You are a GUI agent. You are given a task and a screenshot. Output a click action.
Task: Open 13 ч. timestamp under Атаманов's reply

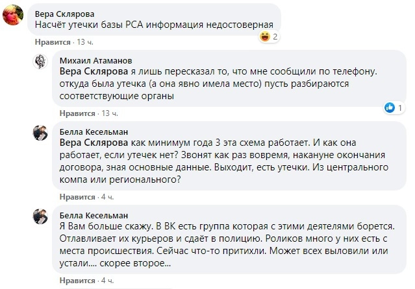pyautogui.click(x=109, y=112)
